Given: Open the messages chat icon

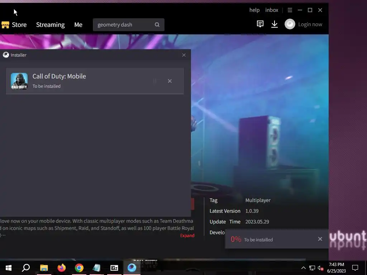Looking at the screenshot, I should (260, 24).
